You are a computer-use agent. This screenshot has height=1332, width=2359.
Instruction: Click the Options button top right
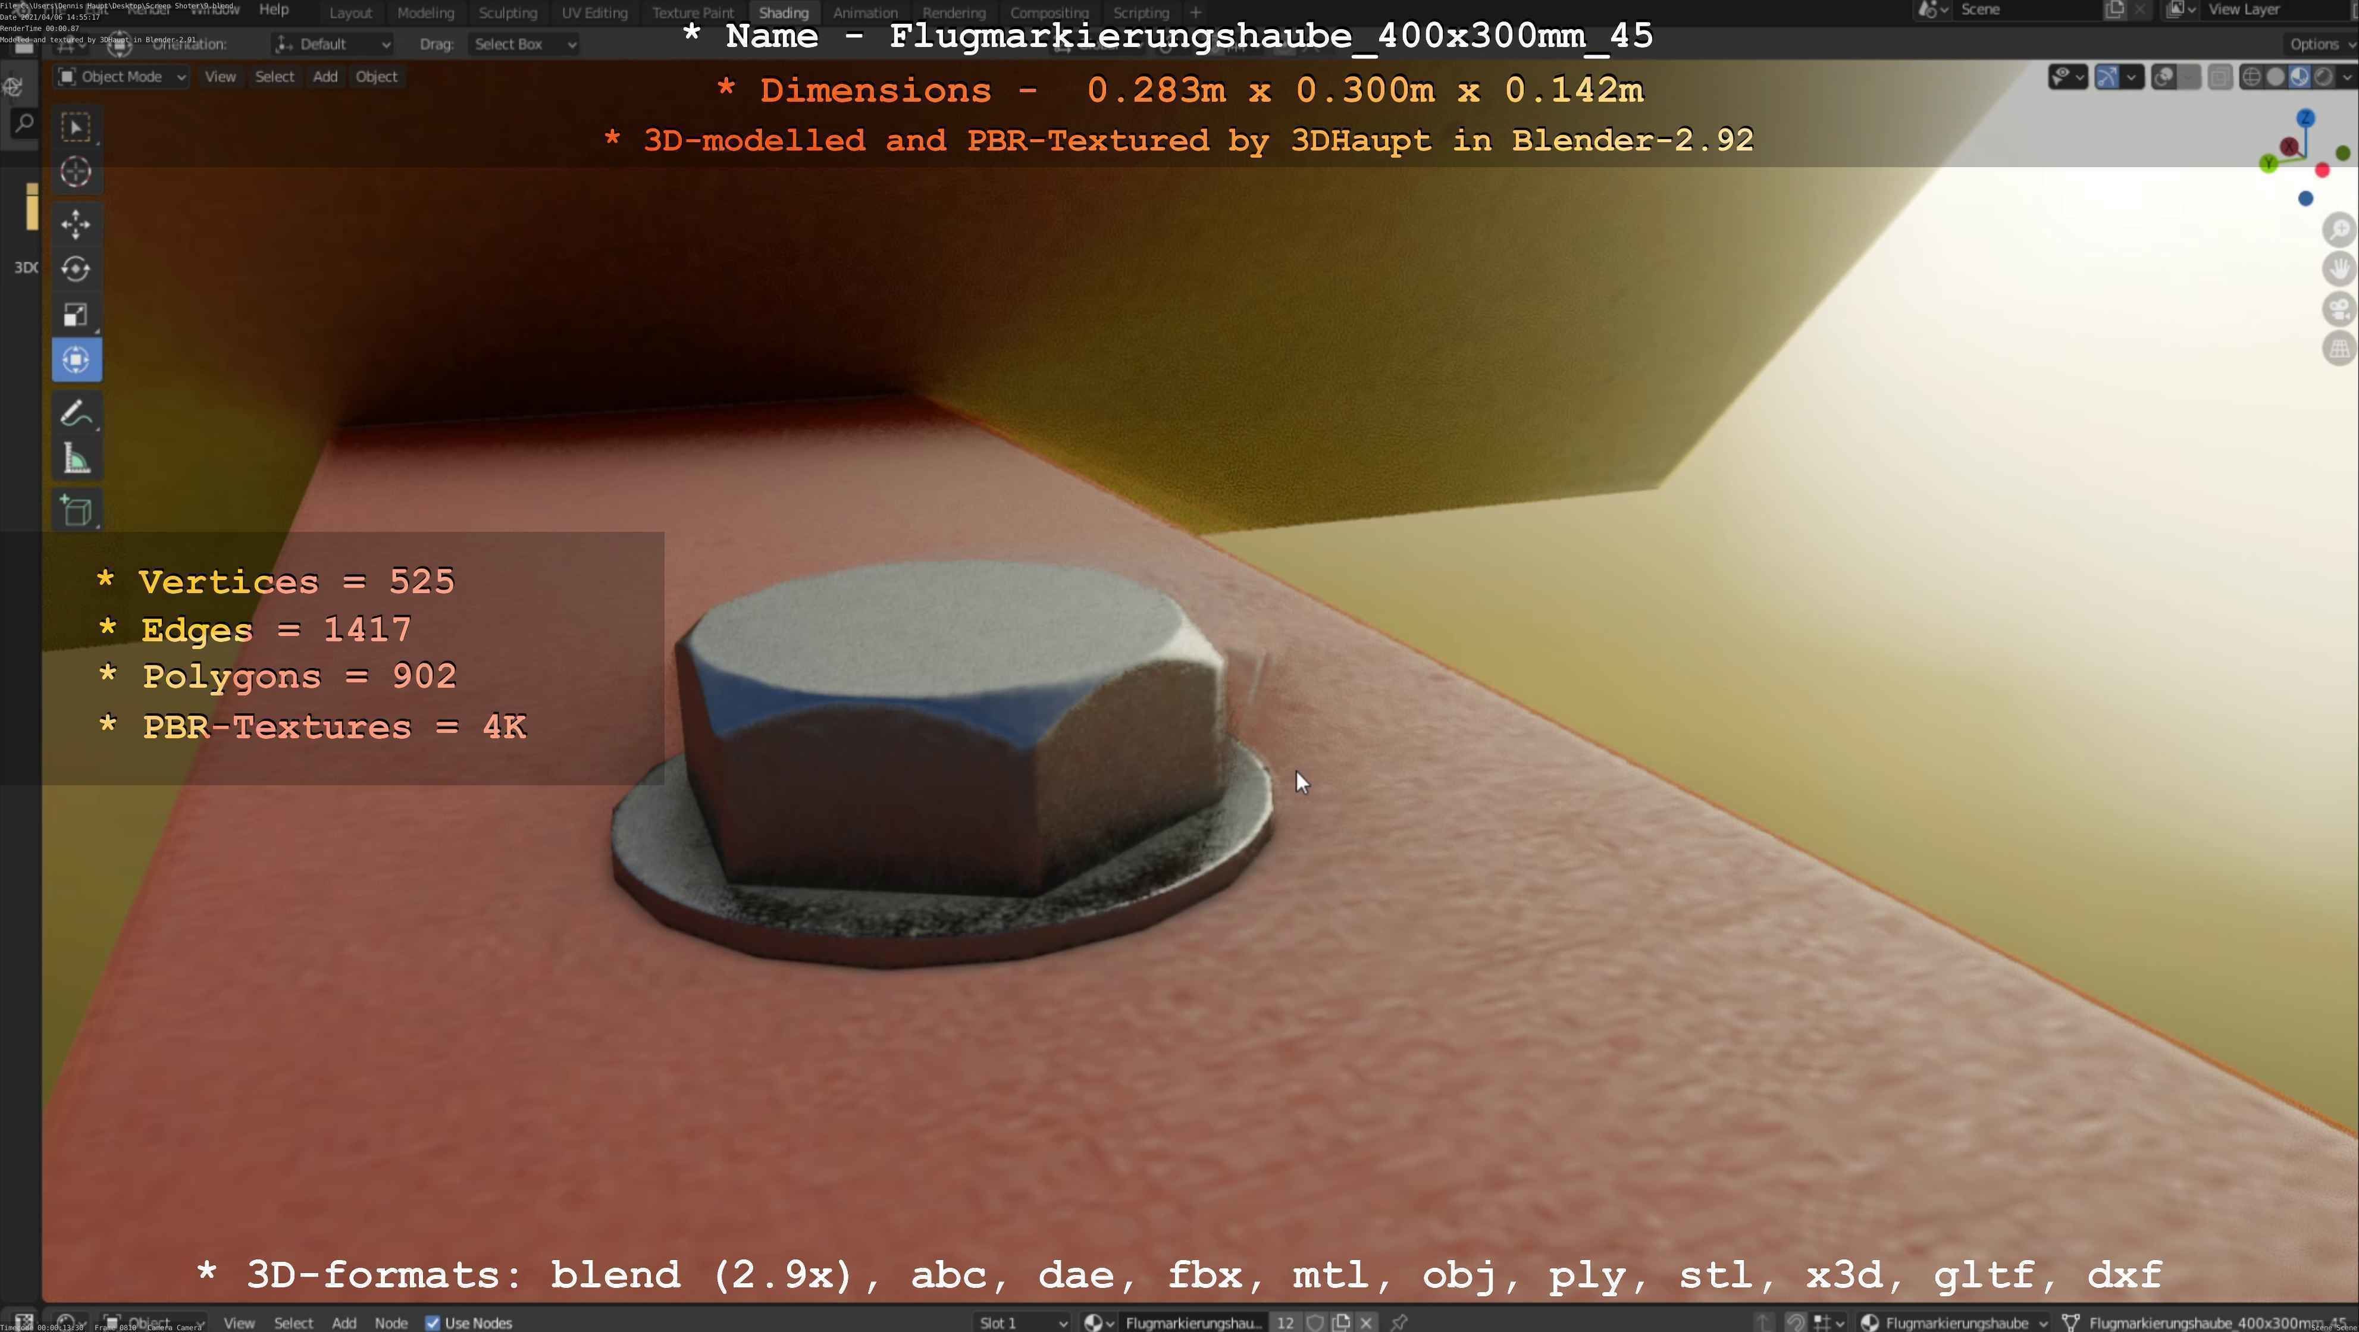2317,44
